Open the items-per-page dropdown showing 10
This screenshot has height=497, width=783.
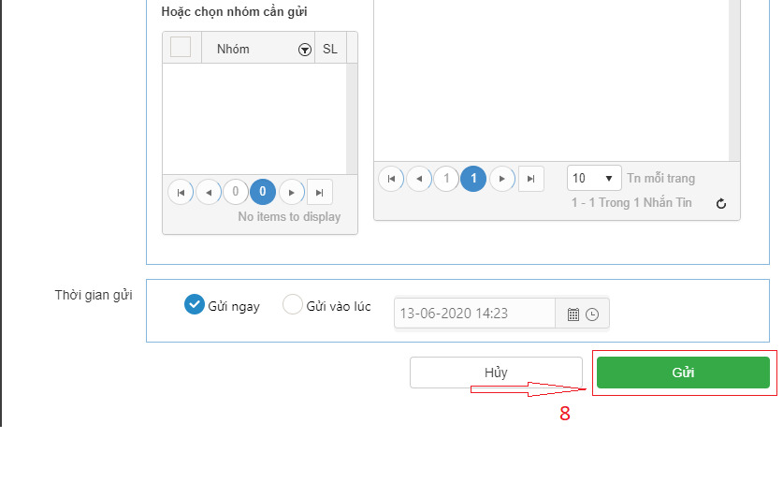coord(594,178)
